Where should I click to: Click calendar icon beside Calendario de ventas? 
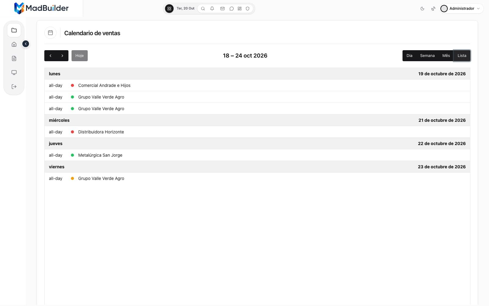coord(50,33)
